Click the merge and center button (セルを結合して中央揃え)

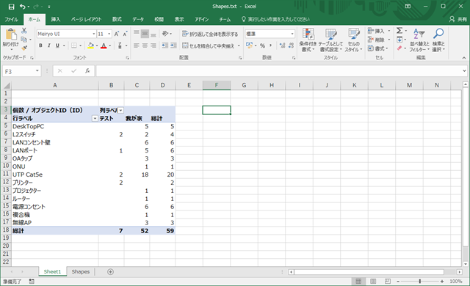(209, 45)
